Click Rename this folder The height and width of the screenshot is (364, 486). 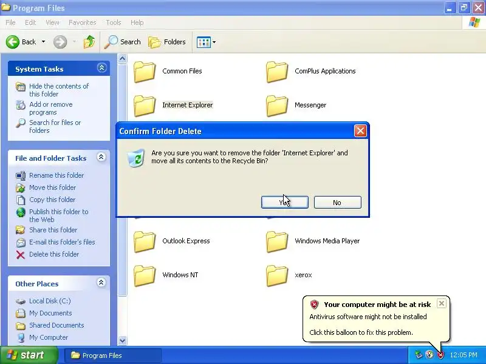(56, 175)
